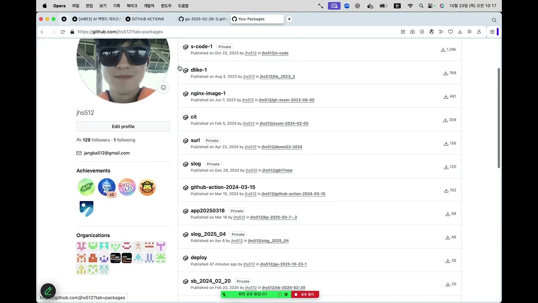Screen dimensions: 538x303
Task: Click the address bar URL field
Action: coord(235,32)
